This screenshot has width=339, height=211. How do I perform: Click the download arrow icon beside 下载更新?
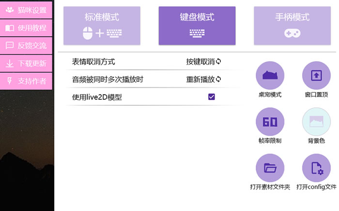pos(10,63)
